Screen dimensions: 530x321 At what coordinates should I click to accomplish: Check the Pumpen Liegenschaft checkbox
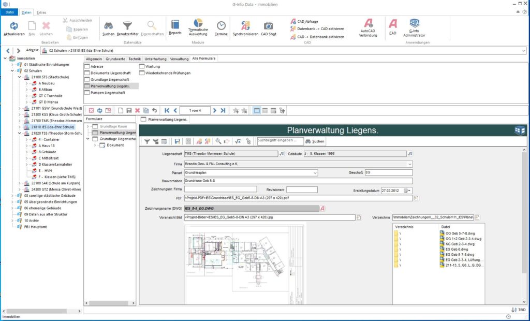click(x=87, y=92)
